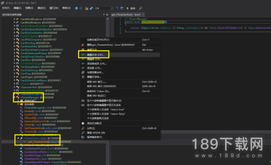
Task: Expand the 派生类型 folder under CheatsManager
Action: pos(18,104)
